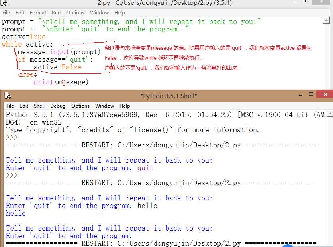Viewport: 333px width, 247px height.
Task: Click 'D64)] on win32' shell line
Action: click(34, 122)
